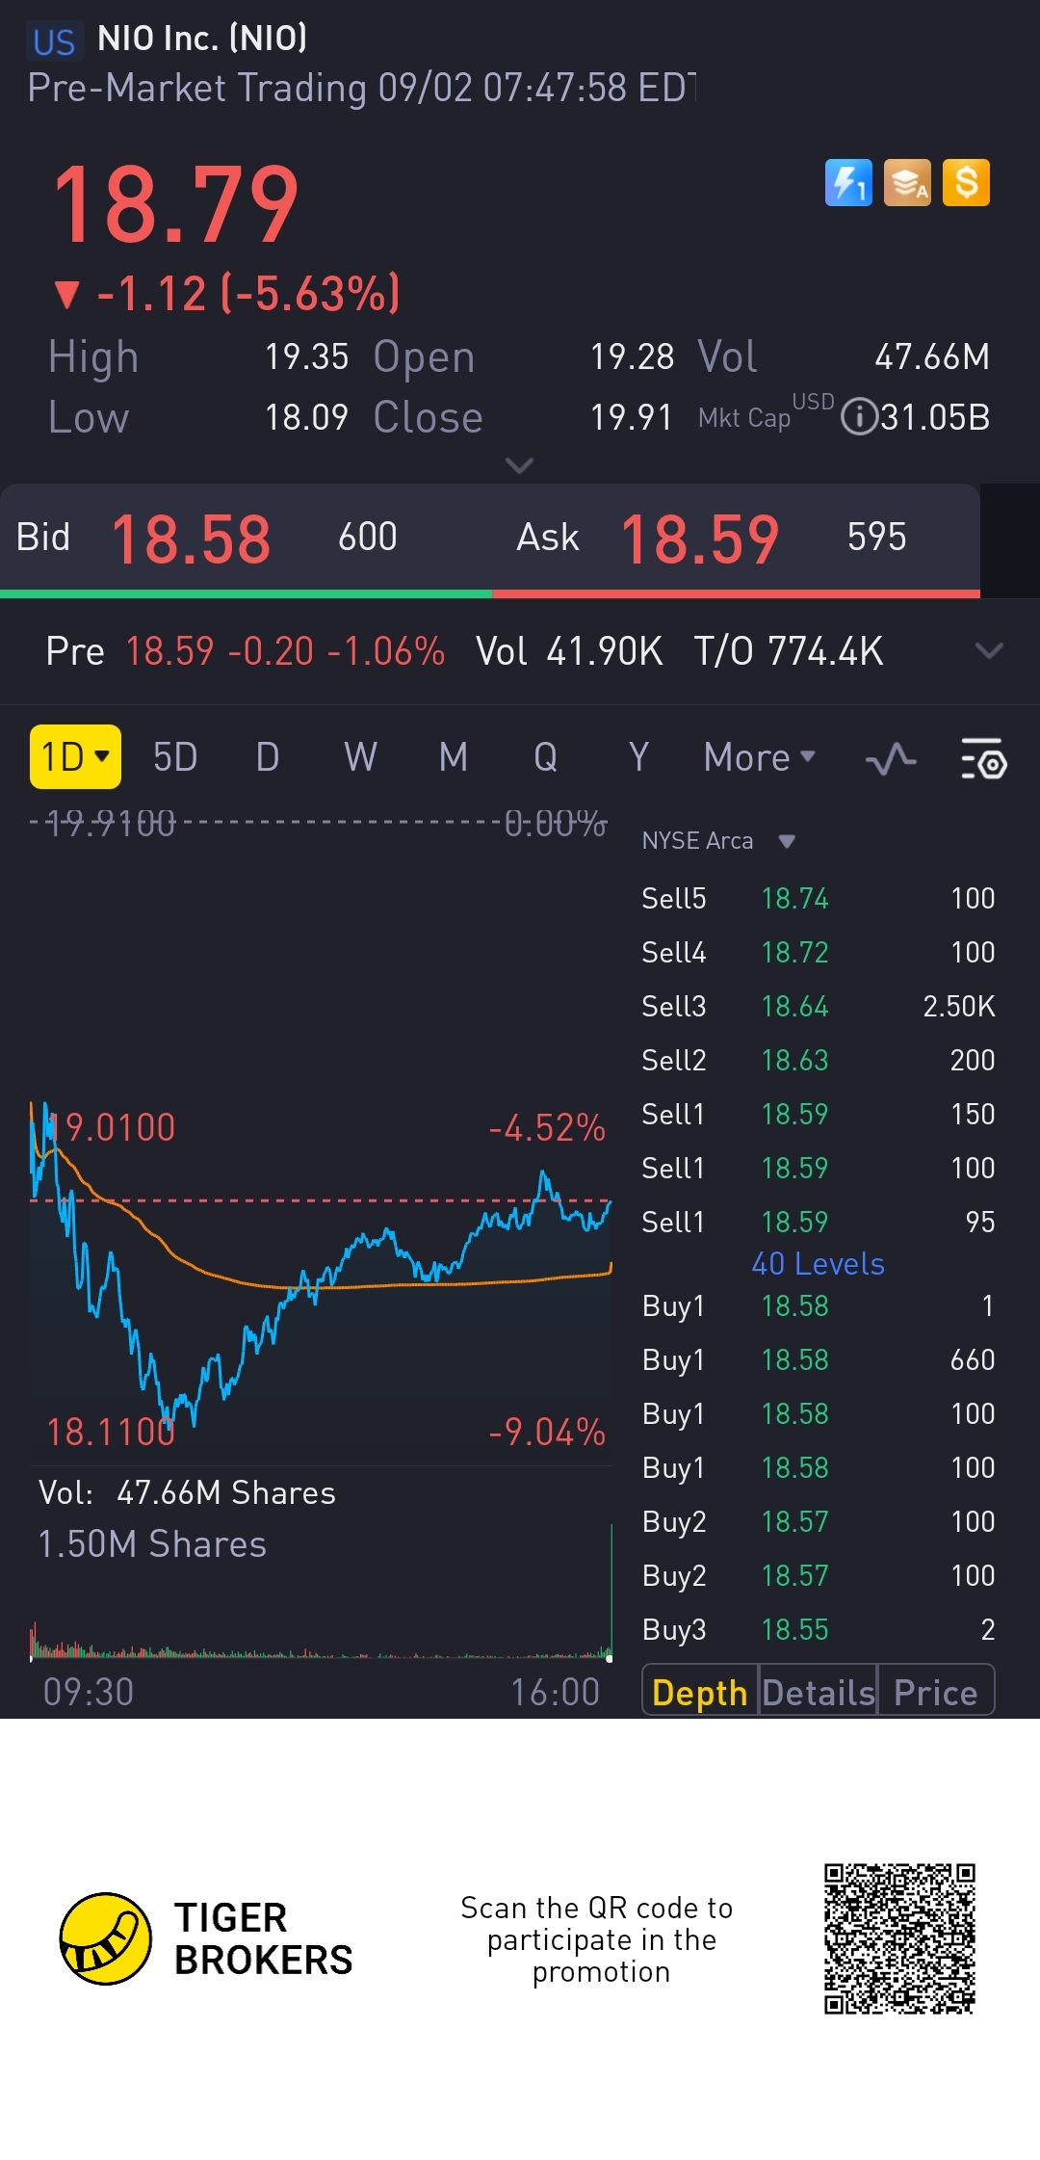Image resolution: width=1040 pixels, height=2160 pixels.
Task: Tap the blue lightning quick-trade icon
Action: coord(848,183)
